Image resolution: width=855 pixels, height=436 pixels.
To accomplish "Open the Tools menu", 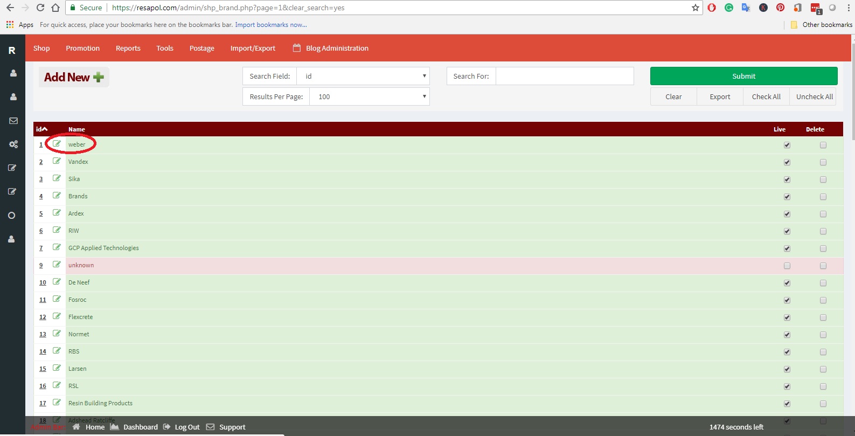I will 165,48.
